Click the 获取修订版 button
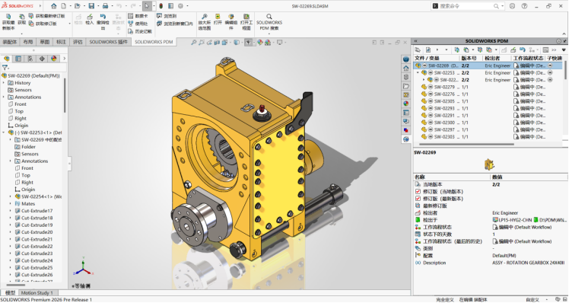 point(43,24)
